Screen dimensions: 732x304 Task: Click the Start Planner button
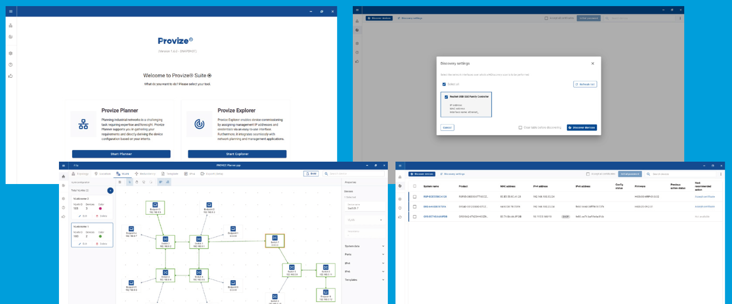[121, 154]
